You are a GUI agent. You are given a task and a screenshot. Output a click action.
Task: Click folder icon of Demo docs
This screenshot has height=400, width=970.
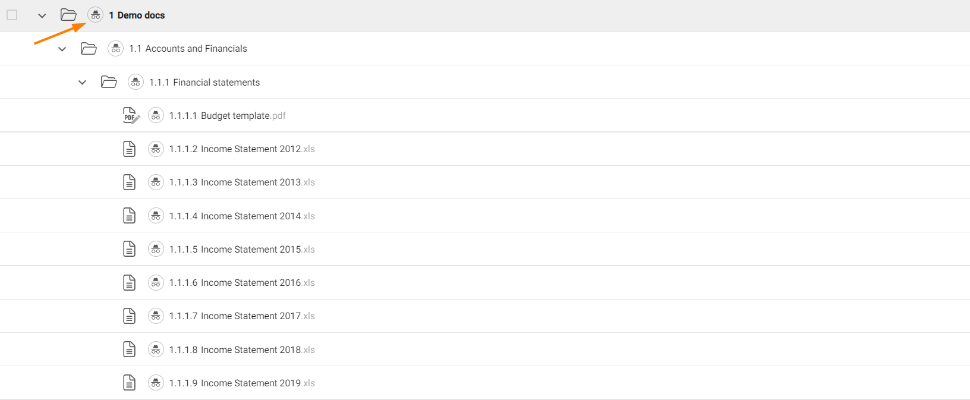(x=69, y=15)
